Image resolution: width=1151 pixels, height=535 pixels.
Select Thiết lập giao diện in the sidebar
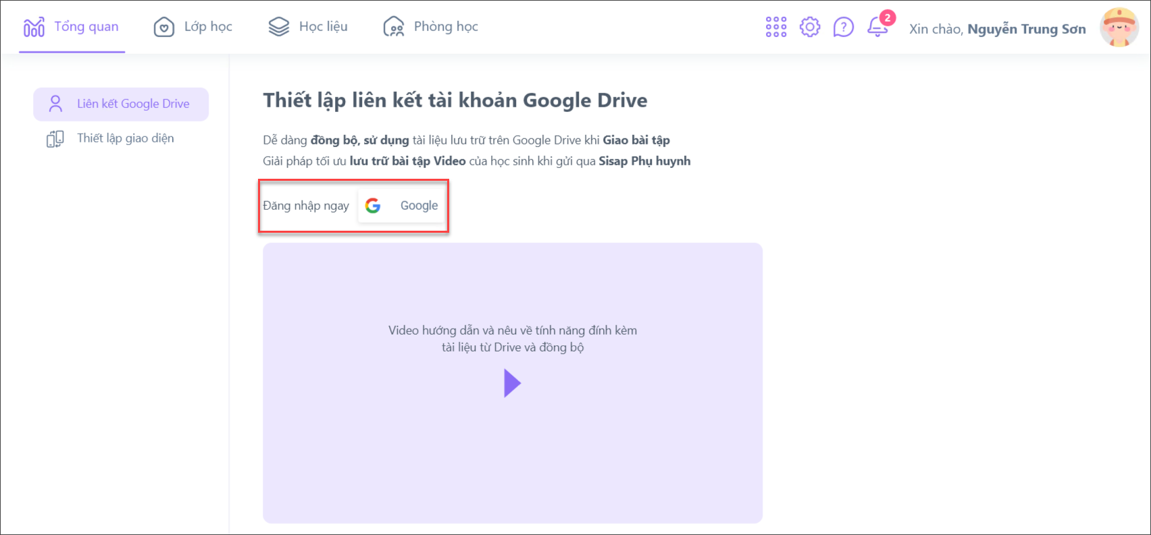[126, 138]
